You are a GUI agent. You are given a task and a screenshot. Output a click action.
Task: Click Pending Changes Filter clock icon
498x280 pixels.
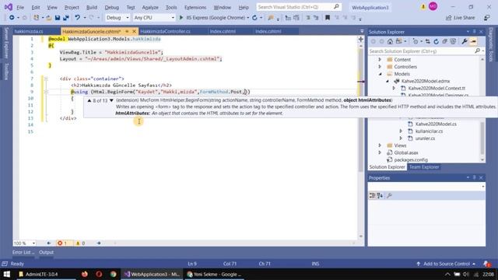tap(416, 41)
